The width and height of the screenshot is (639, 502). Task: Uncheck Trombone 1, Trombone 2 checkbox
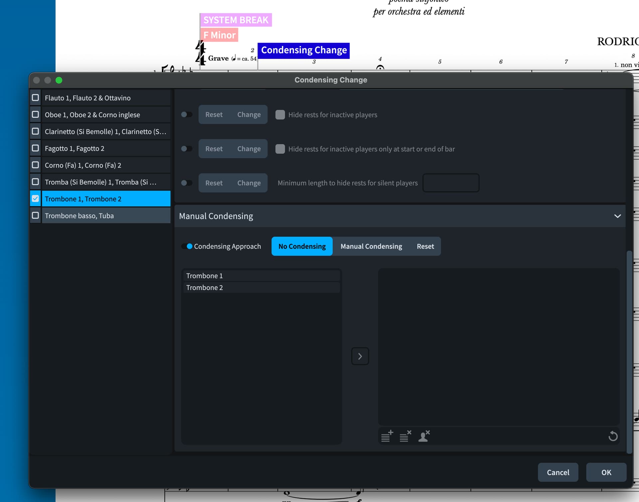[x=35, y=199]
